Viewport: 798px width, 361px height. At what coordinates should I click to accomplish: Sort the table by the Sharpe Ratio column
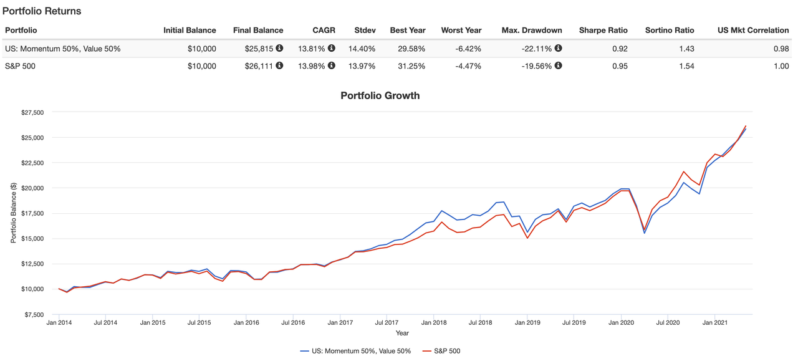[x=603, y=30]
